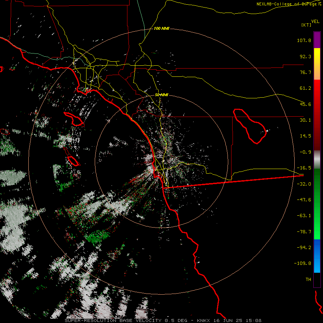Click the VEL legend title
323x323 pixels.
[315, 22]
